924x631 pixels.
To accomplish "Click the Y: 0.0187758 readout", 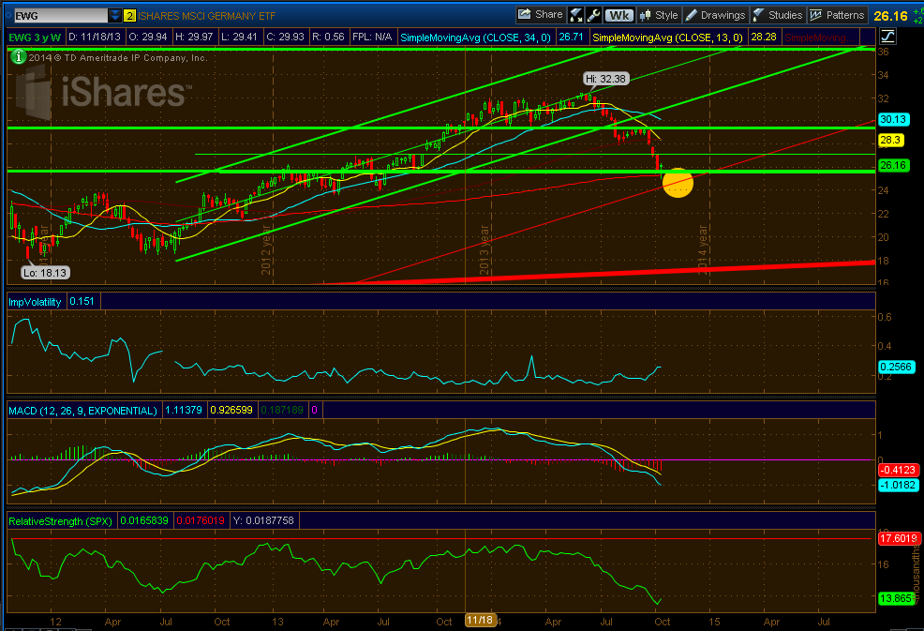I will click(264, 520).
